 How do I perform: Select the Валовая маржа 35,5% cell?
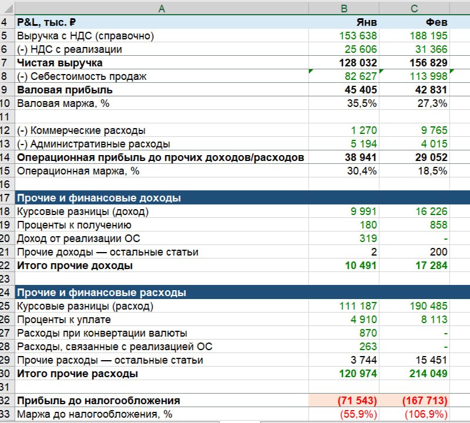tap(344, 103)
